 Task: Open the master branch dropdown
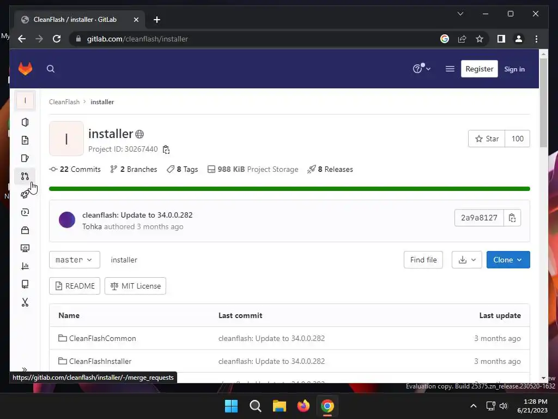tap(74, 260)
